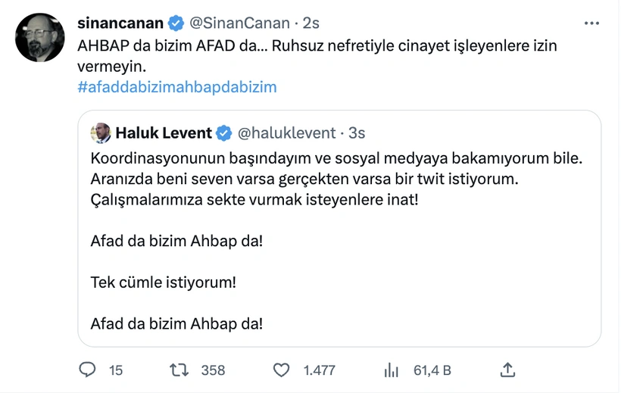Click the reply speech bubble icon
Screen dimensions: 621x393
coord(88,370)
